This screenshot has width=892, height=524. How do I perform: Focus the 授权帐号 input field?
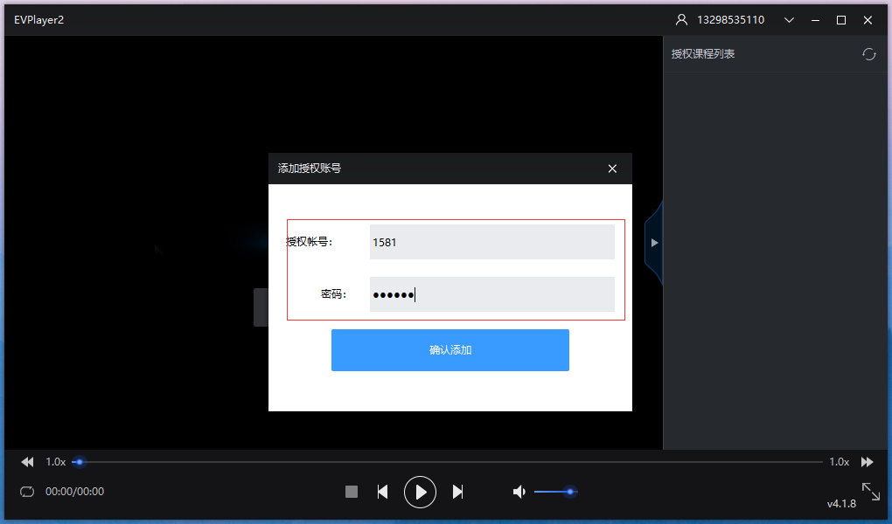491,242
